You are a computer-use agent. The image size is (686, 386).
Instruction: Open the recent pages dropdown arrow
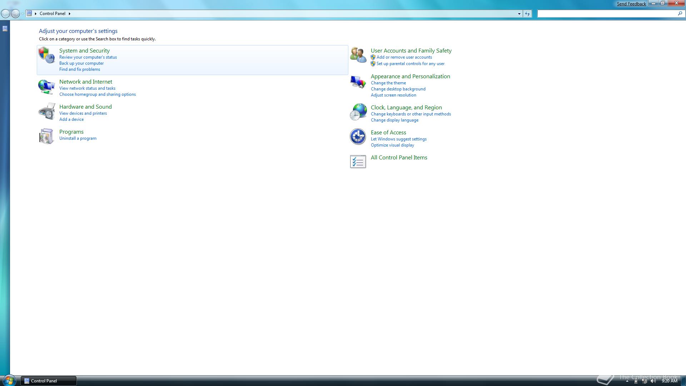point(23,14)
